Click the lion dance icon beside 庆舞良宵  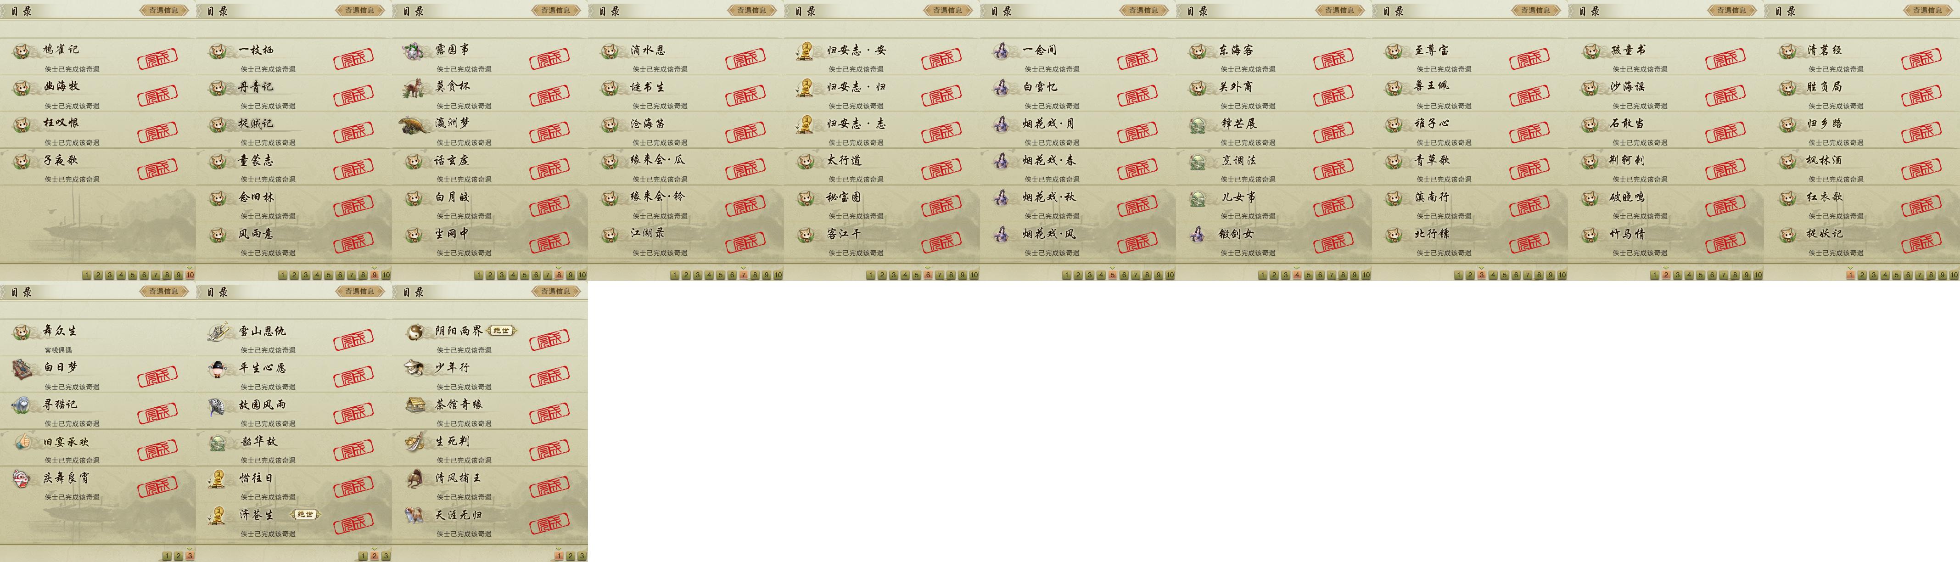pyautogui.click(x=22, y=479)
